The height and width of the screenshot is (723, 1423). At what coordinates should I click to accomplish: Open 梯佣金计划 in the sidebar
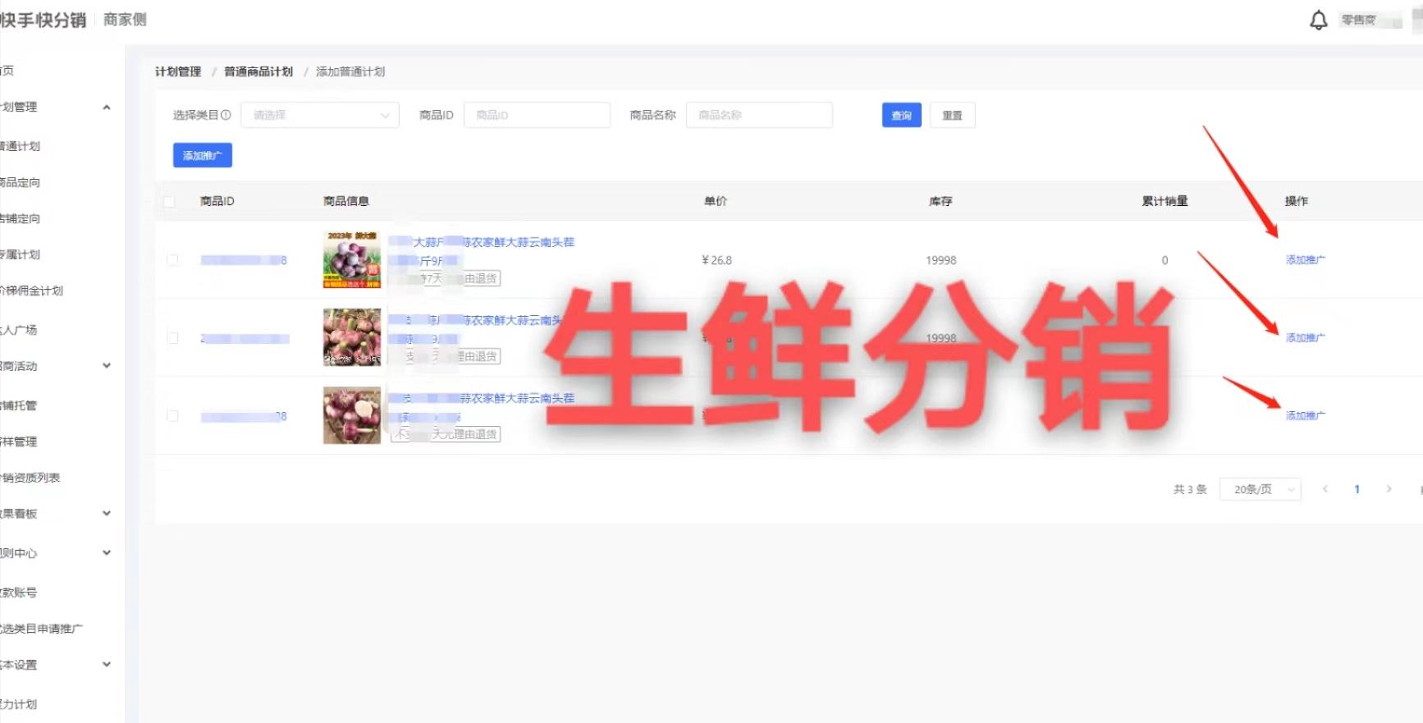click(32, 291)
